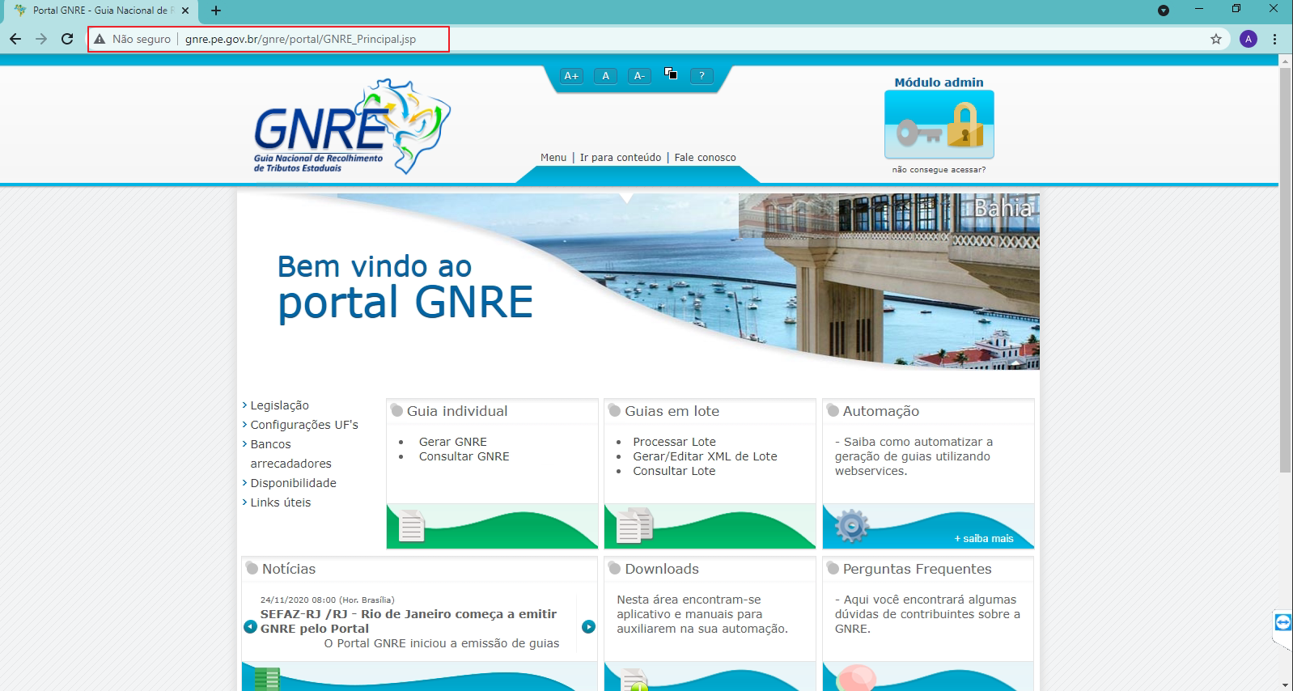
Task: Click the não consegue acessar? link
Action: 939,170
